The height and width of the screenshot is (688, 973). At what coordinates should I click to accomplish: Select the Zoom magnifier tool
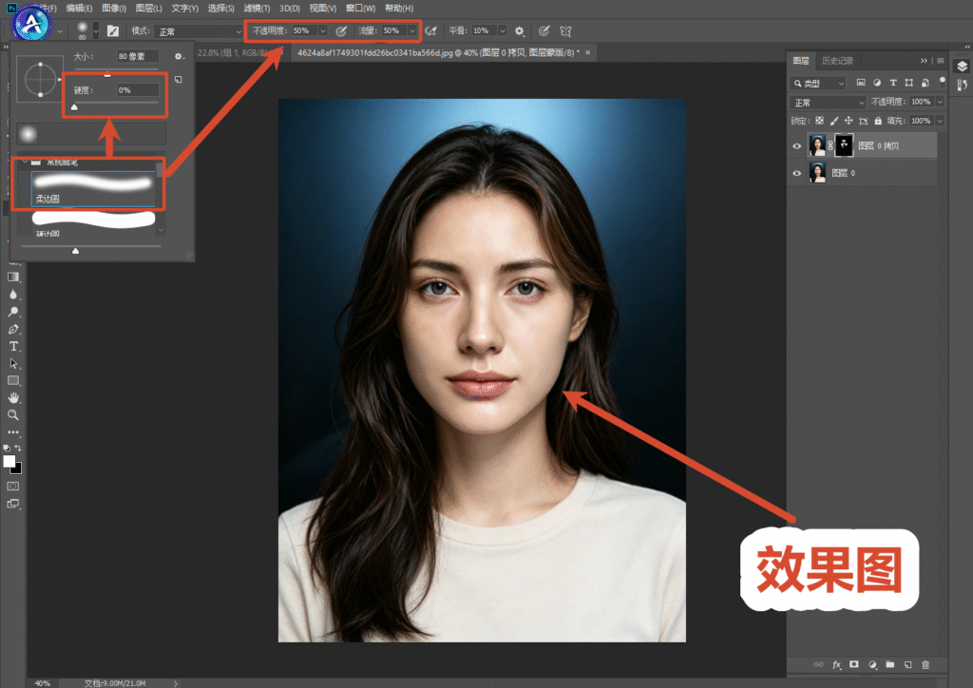pos(13,415)
